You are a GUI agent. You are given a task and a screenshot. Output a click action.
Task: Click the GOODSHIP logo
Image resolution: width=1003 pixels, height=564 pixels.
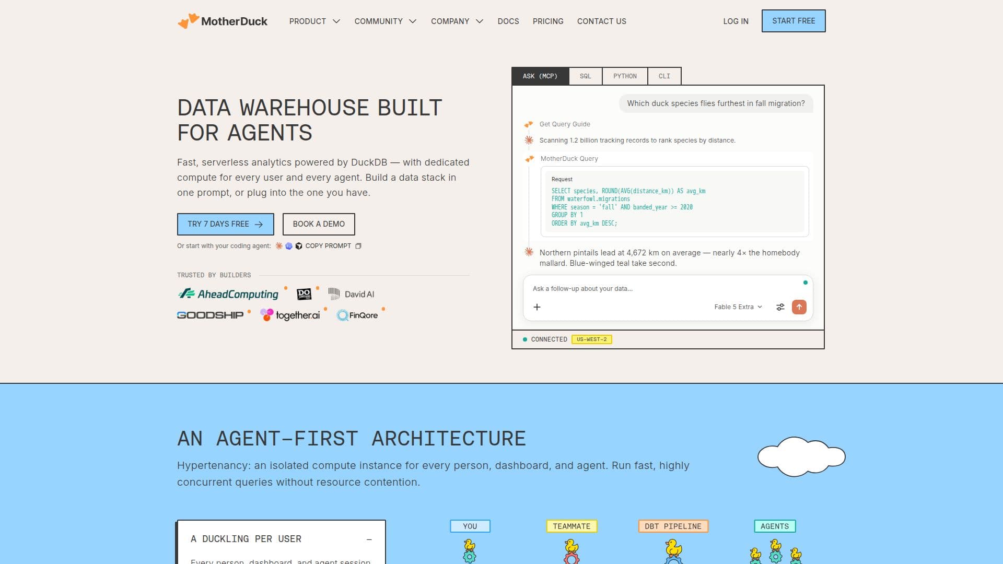click(210, 315)
